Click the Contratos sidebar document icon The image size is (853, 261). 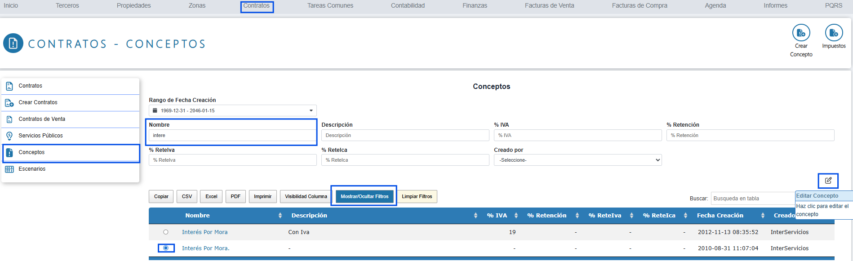point(9,86)
